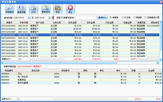Click the 查看单据 toolbar icon
The height and width of the screenshot is (102, 163).
click(21, 9)
